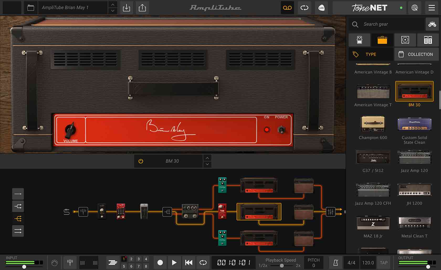Choose Custom Solid State Clean amp
The image size is (441, 270).
[x=414, y=130]
